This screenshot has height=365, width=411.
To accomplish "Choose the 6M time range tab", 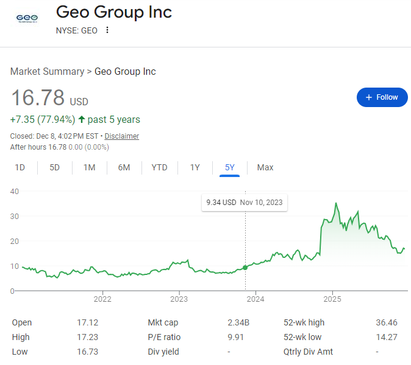I will pyautogui.click(x=124, y=167).
